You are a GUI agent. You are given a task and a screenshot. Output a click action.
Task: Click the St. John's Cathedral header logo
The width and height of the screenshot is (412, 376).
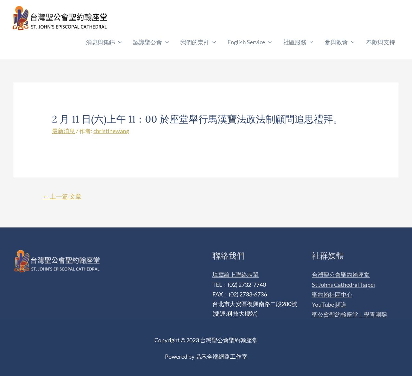60,18
